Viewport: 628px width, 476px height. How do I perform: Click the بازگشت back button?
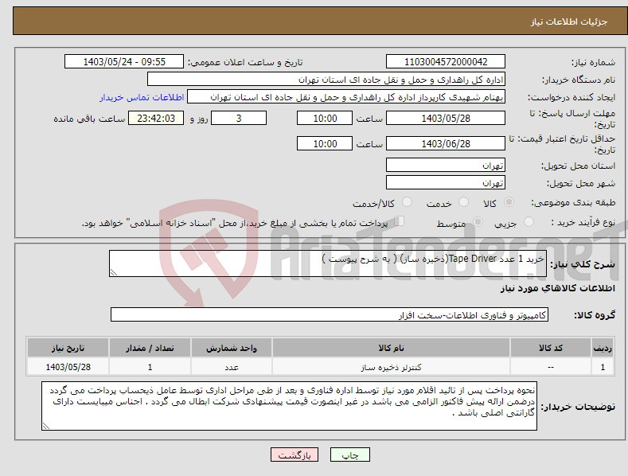pyautogui.click(x=294, y=455)
